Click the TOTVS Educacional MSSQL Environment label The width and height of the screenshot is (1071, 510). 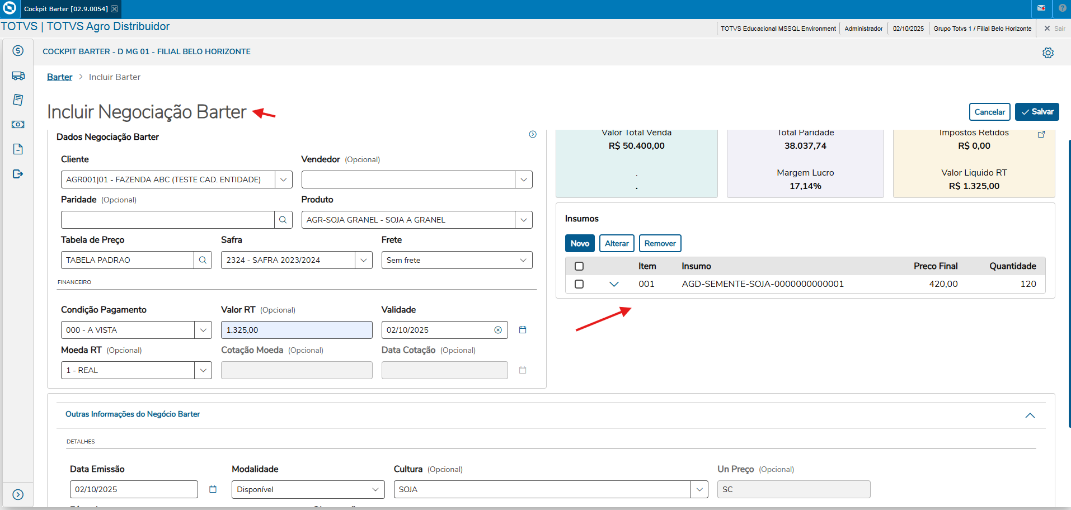[x=778, y=29]
